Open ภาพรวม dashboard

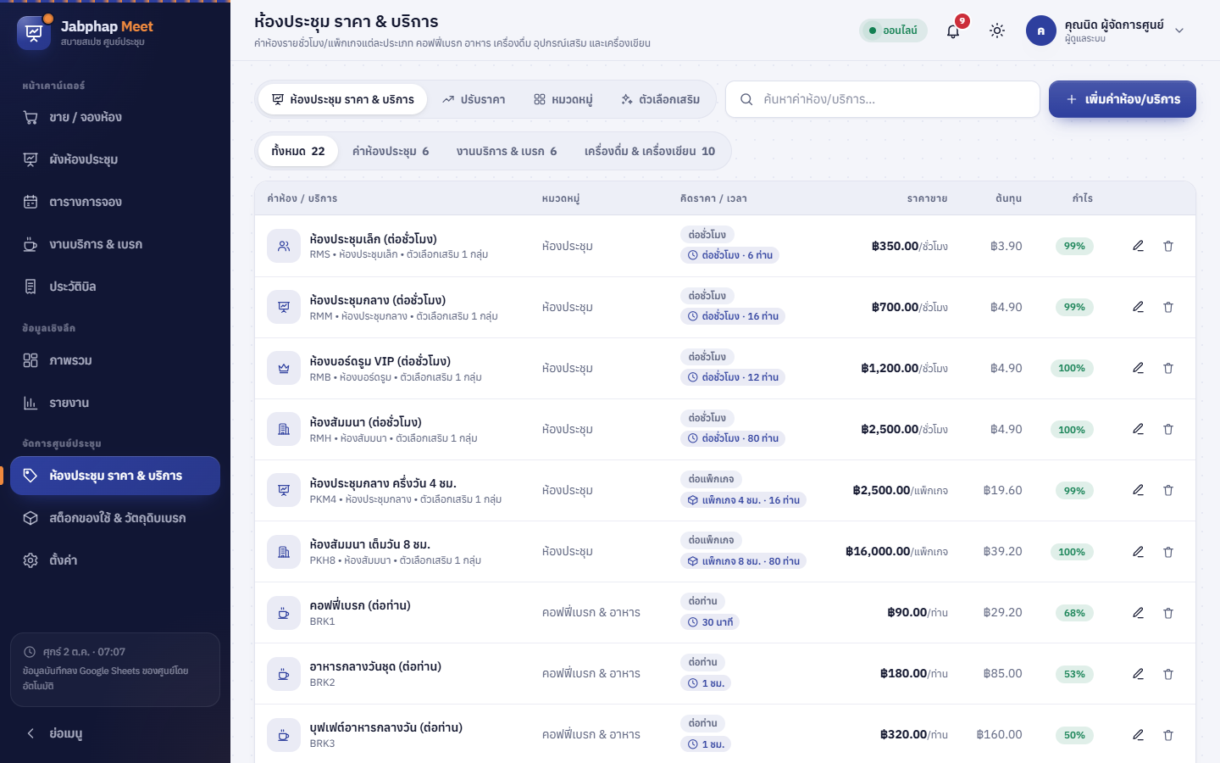(x=115, y=360)
